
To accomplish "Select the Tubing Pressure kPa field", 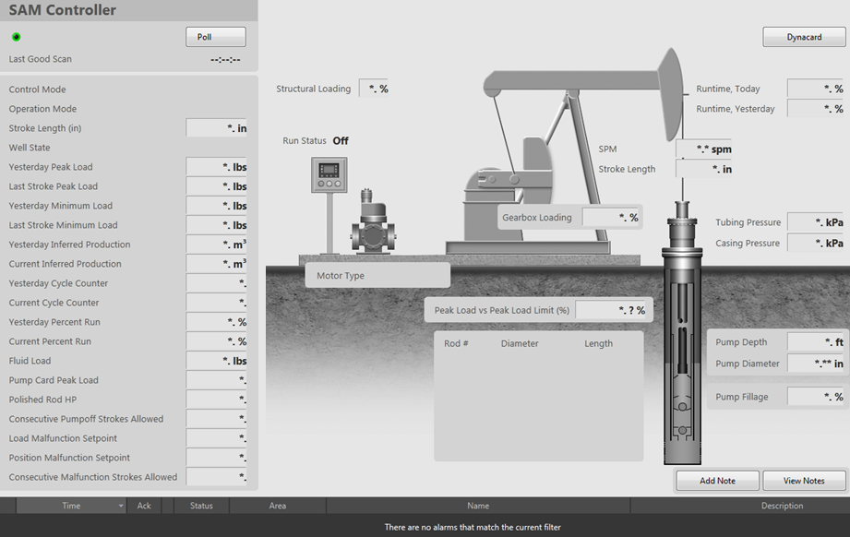I will click(816, 222).
